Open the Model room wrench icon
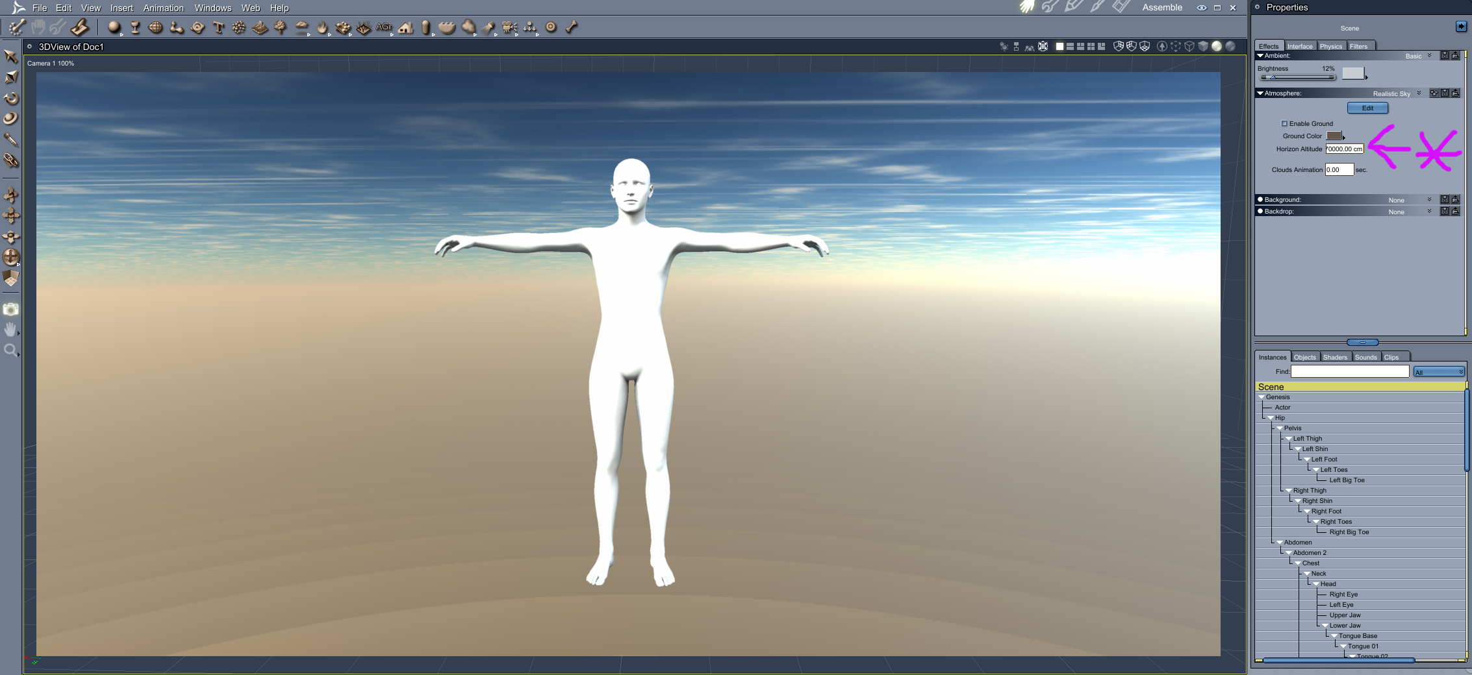Image resolution: width=1472 pixels, height=675 pixels. point(1050,7)
